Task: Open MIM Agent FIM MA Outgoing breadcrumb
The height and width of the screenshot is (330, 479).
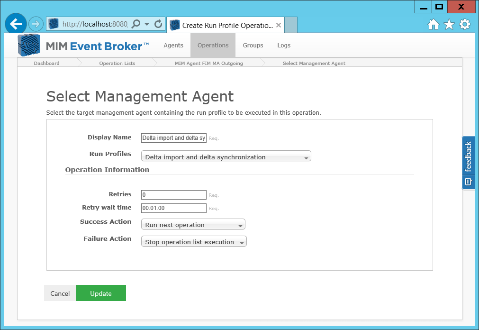Action: [209, 64]
